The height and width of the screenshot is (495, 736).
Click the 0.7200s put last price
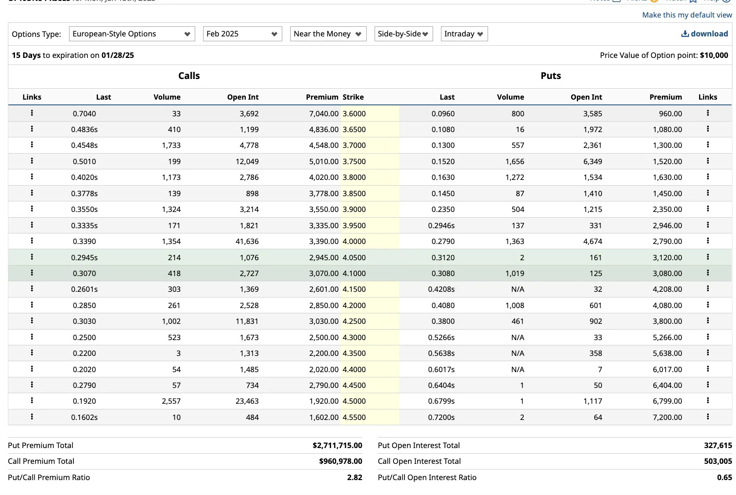(x=441, y=417)
